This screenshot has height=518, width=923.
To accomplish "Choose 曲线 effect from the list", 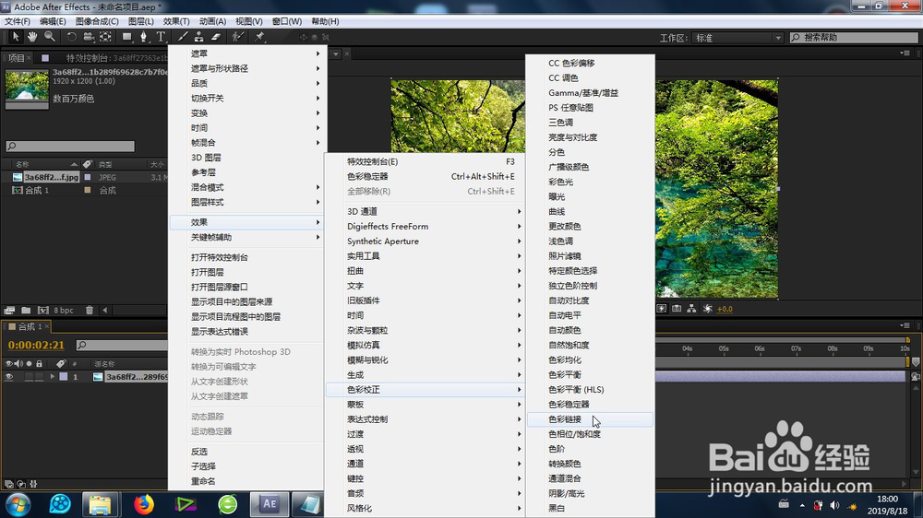I will (590, 211).
